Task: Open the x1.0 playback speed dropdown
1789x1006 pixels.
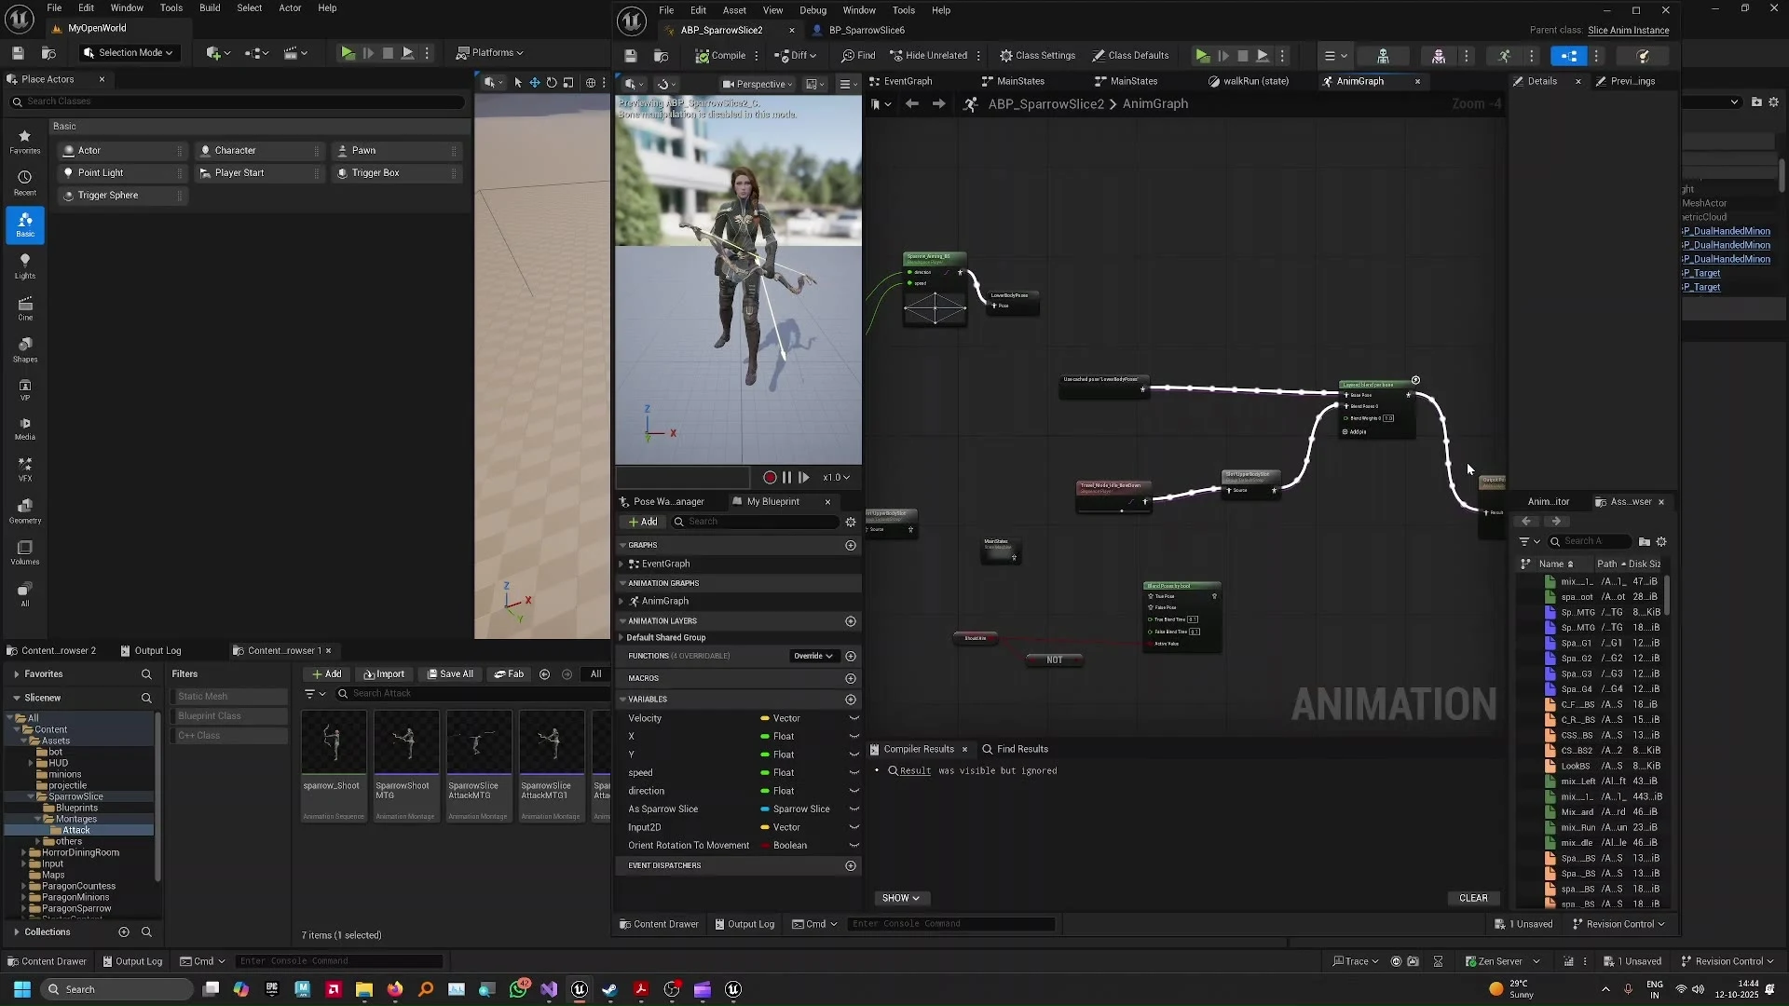Action: (x=836, y=477)
